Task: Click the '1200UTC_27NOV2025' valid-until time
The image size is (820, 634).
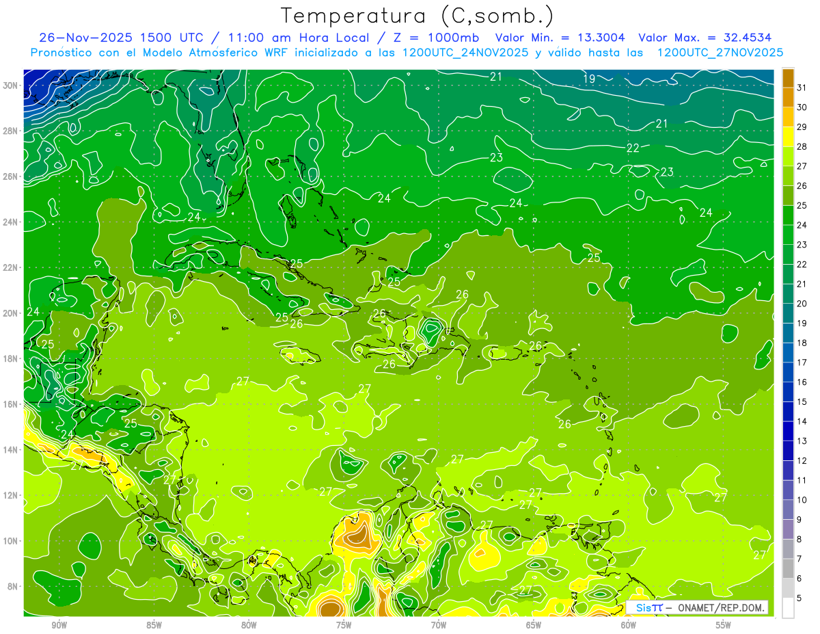Action: tap(720, 52)
